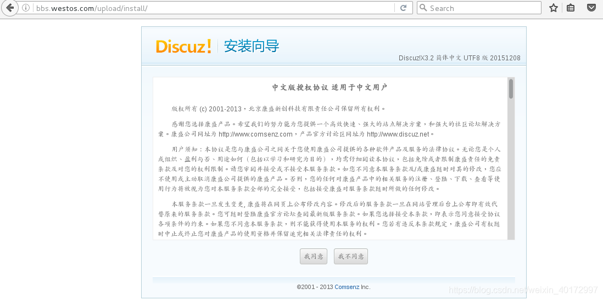The image size is (603, 300).
Task: Click the 中文版授权协议 heading
Action: click(330, 88)
